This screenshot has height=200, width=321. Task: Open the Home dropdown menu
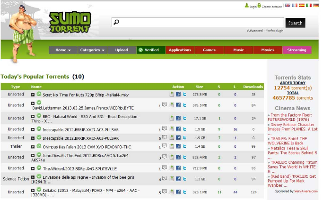coord(63,50)
